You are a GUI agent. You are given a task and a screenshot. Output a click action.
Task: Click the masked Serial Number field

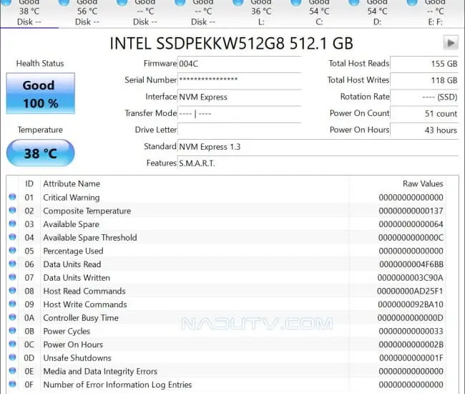(240, 80)
